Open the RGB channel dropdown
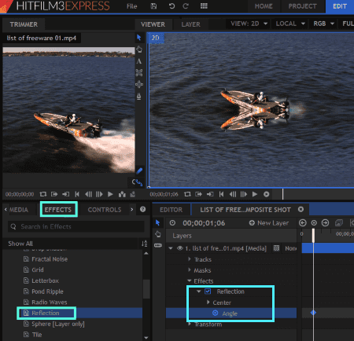This screenshot has width=354, height=341. point(323,24)
